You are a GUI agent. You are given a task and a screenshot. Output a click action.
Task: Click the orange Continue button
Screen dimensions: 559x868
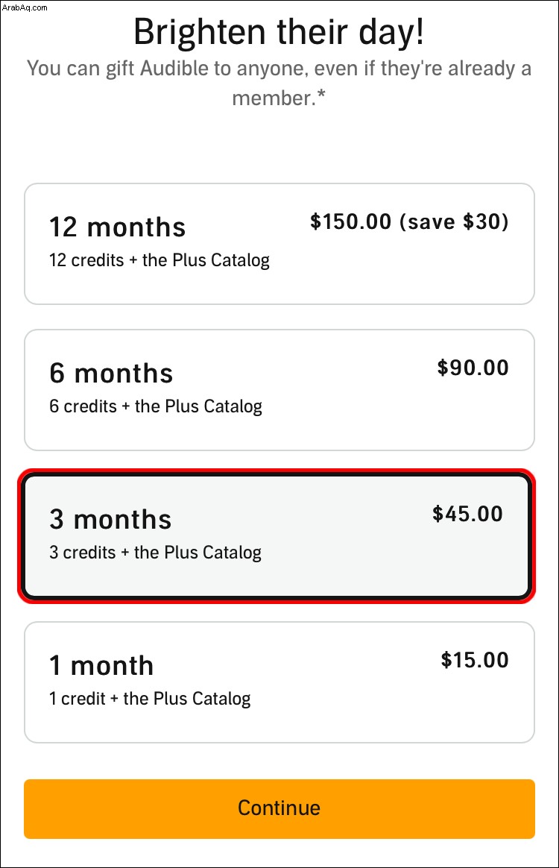click(279, 809)
